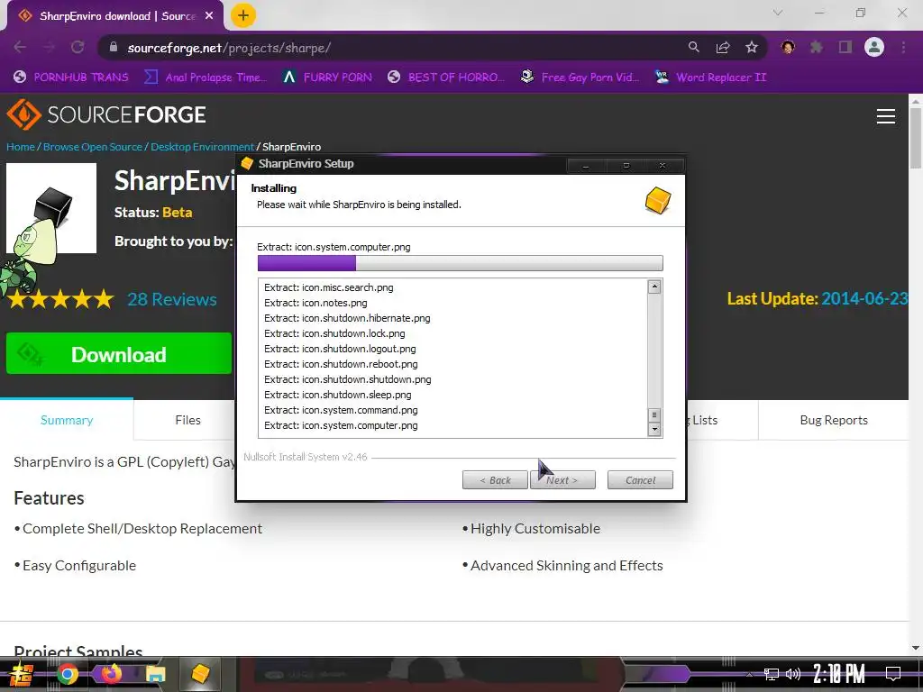Bookmark this page with the star icon

click(x=752, y=47)
